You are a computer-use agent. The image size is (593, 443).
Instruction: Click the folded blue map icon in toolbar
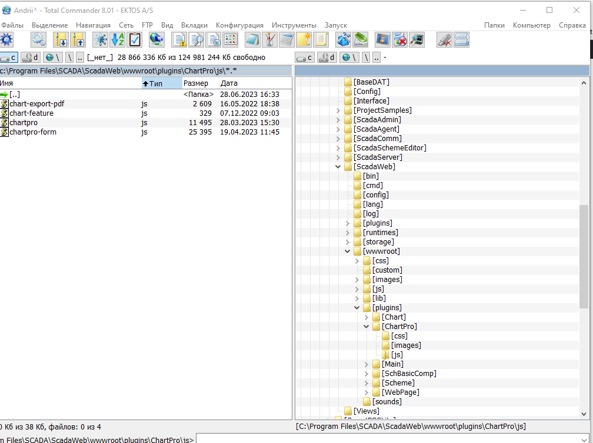tap(461, 39)
